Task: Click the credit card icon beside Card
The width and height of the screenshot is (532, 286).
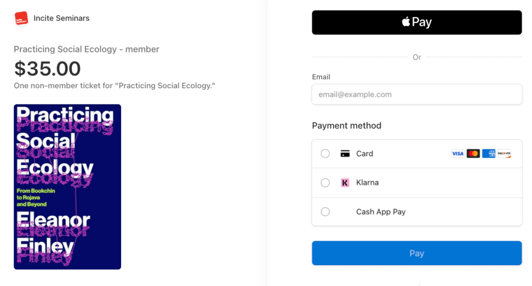Action: [345, 154]
